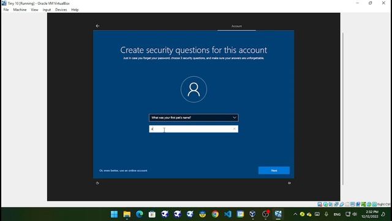Click the VirtualBox audio indicator icon
The image size is (392, 221).
coord(331,204)
